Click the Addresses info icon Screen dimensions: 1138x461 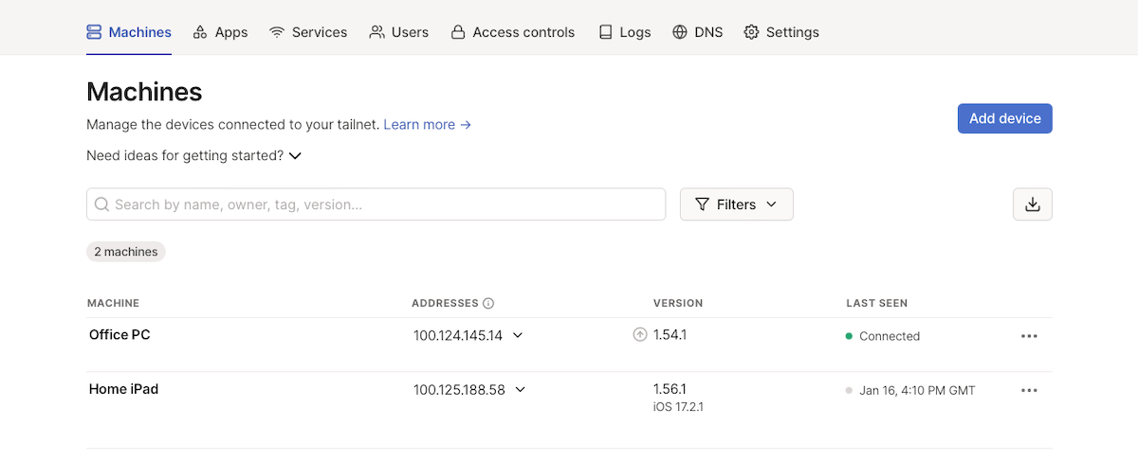[488, 304]
